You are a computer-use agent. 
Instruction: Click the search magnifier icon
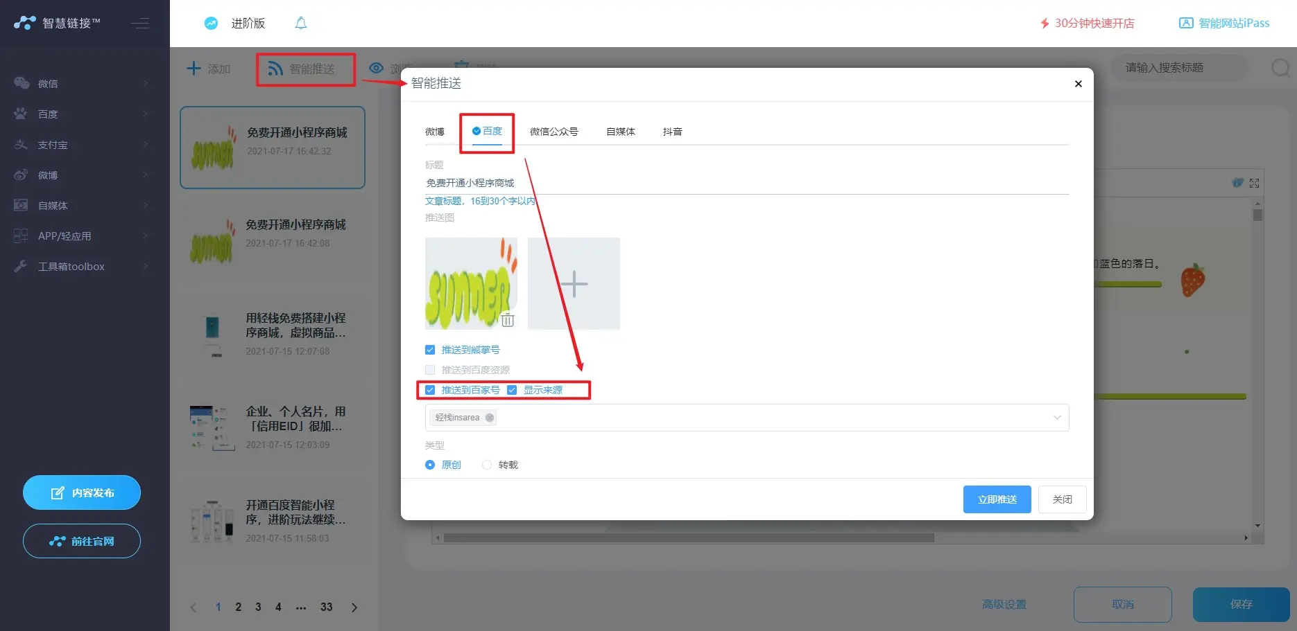[1280, 68]
